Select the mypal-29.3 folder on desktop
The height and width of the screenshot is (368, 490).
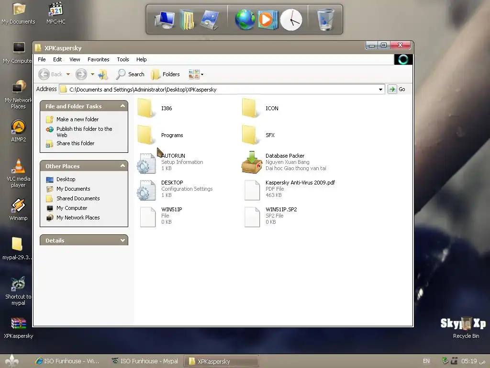coord(17,249)
